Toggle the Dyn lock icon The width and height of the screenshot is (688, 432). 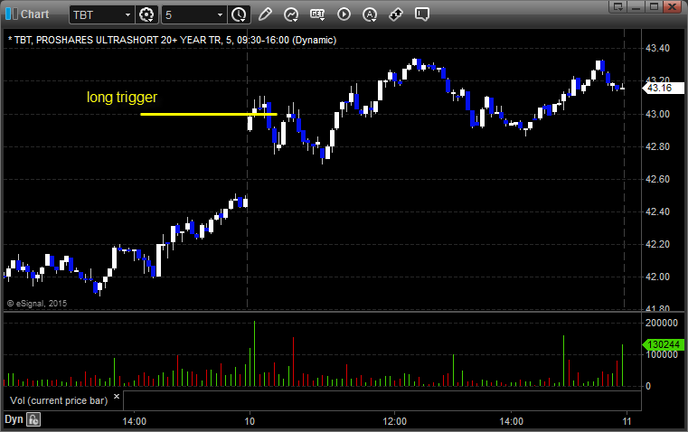pos(33,419)
